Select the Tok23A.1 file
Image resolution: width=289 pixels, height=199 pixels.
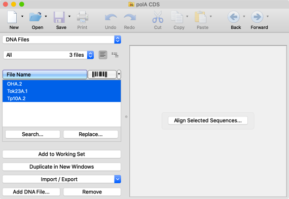coord(62,91)
